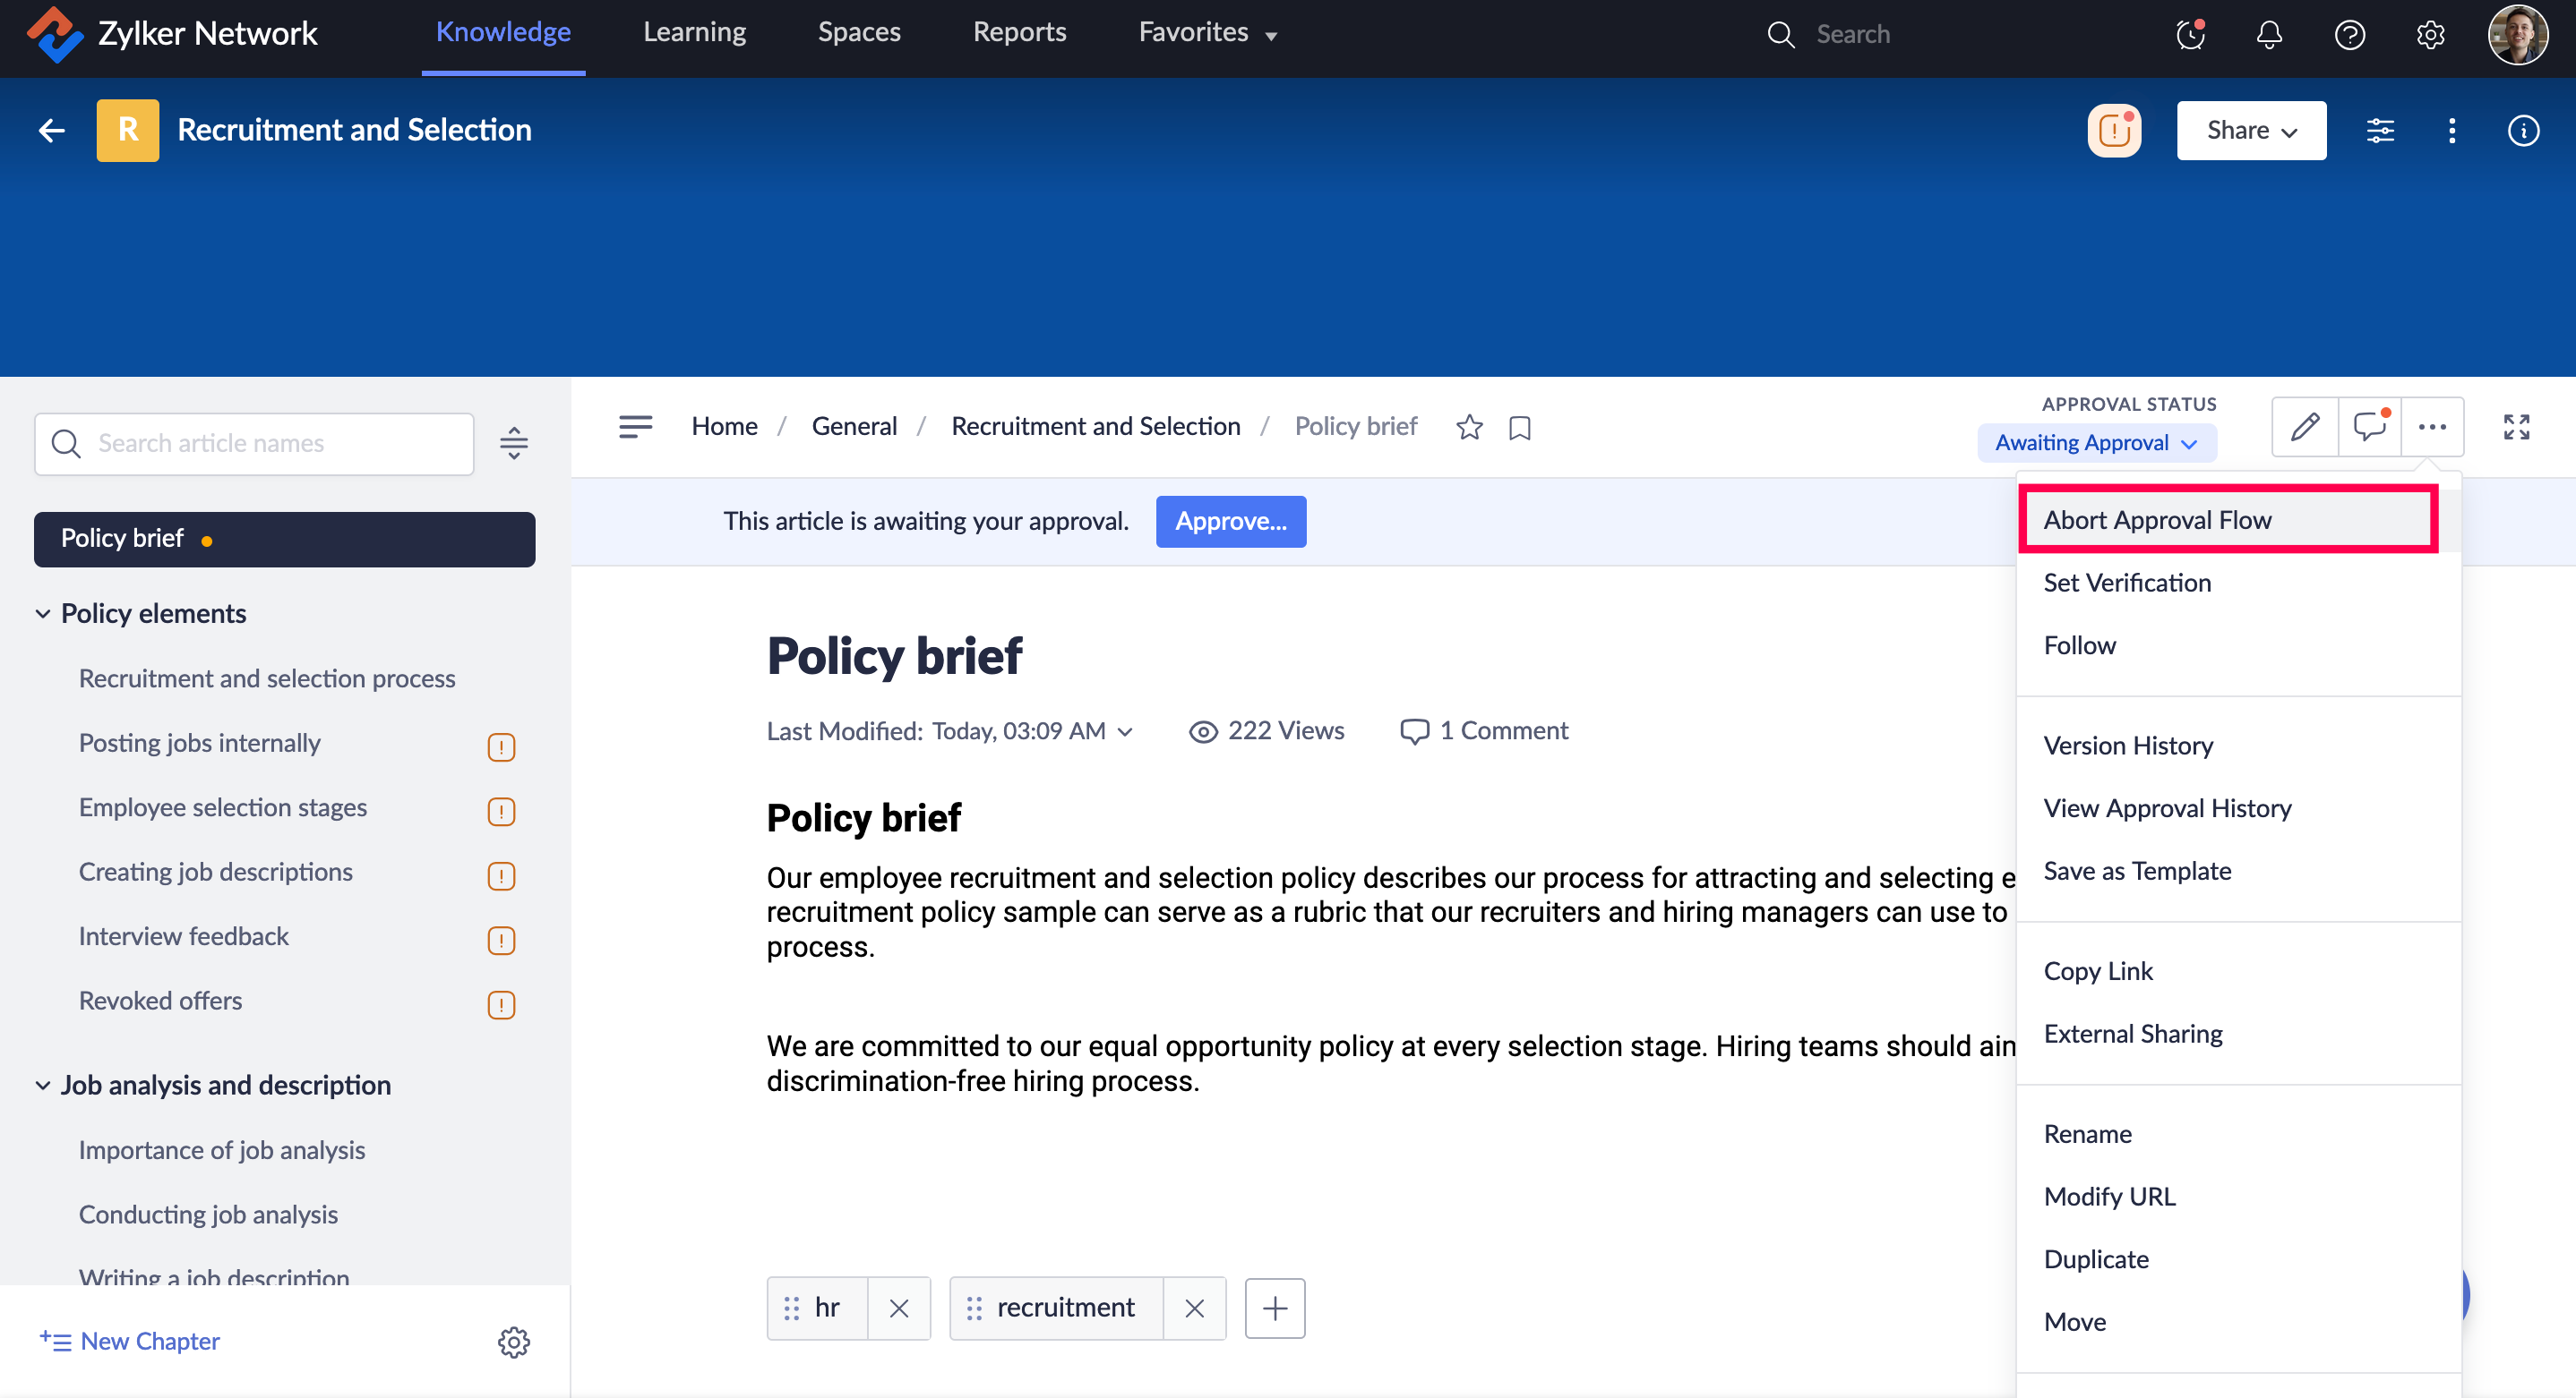Image resolution: width=2576 pixels, height=1398 pixels.
Task: Click the pencil edit article icon
Action: (x=2304, y=427)
